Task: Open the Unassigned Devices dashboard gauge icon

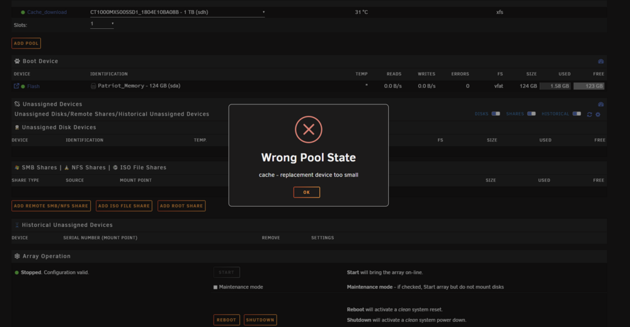Action: tap(600, 104)
